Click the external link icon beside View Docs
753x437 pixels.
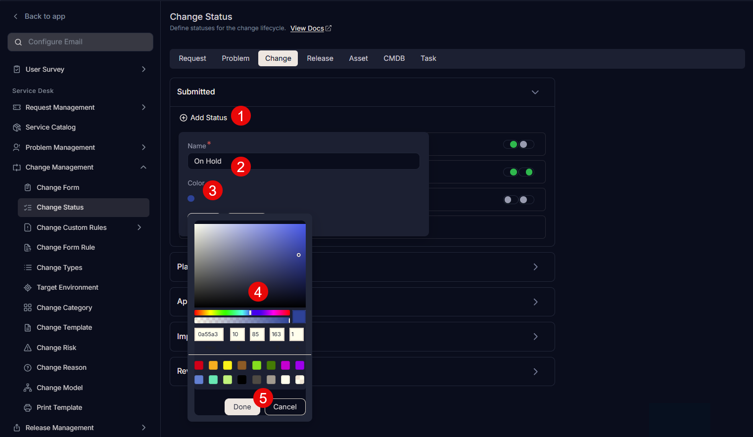(x=329, y=28)
